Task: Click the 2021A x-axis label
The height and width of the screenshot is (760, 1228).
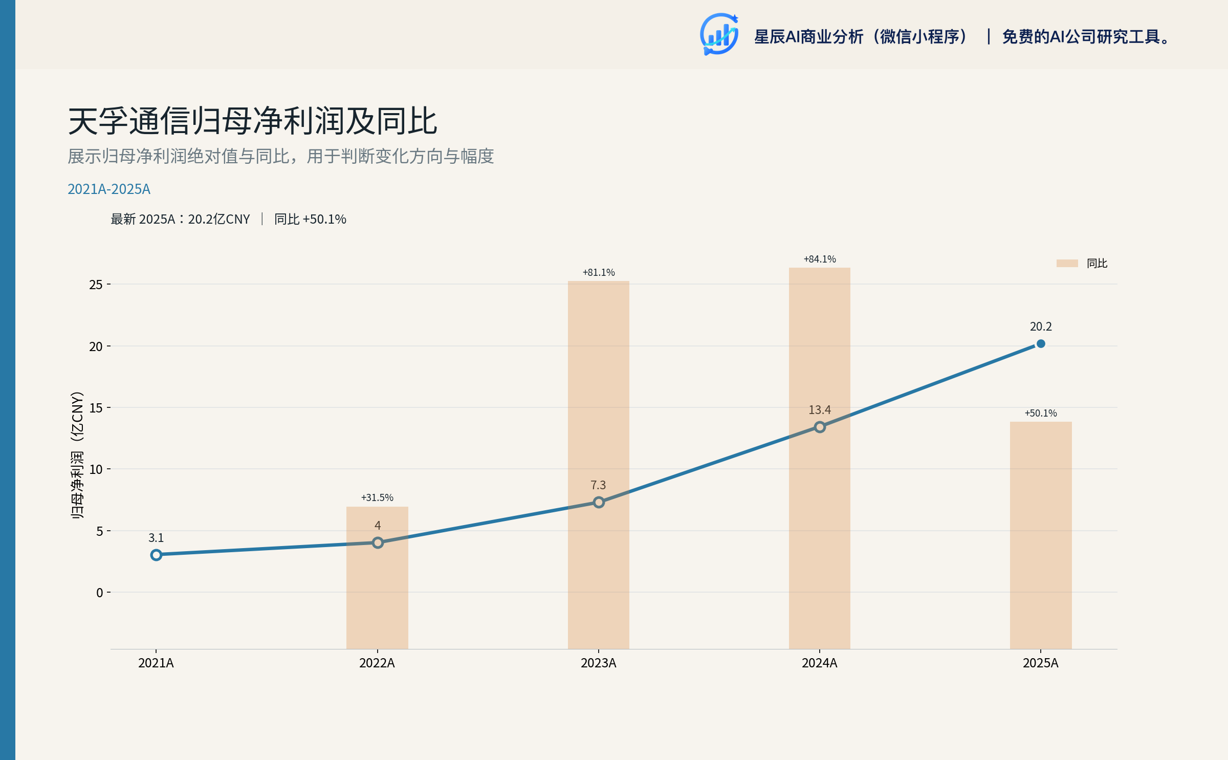Action: coord(156,663)
